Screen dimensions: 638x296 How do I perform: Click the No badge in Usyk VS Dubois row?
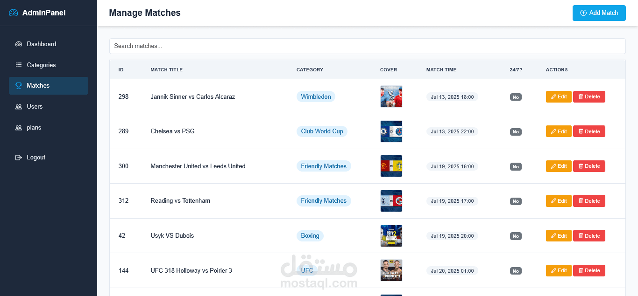(x=516, y=236)
